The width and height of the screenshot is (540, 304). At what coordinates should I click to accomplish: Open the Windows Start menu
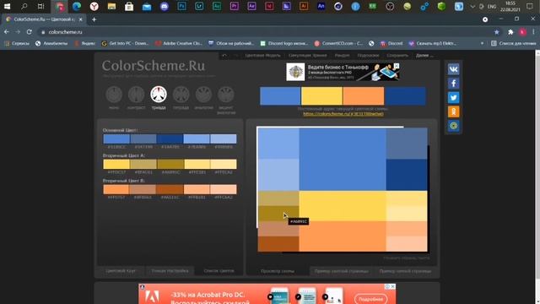click(x=7, y=6)
